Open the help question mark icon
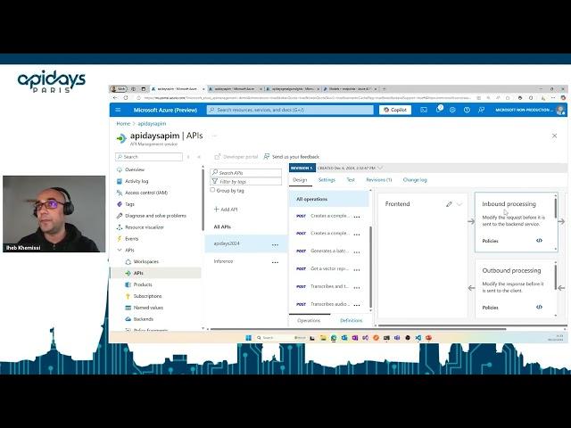Screen dimensions: 571x428 (467, 110)
